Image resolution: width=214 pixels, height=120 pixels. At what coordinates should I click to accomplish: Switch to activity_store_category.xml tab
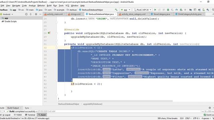point(133,14)
